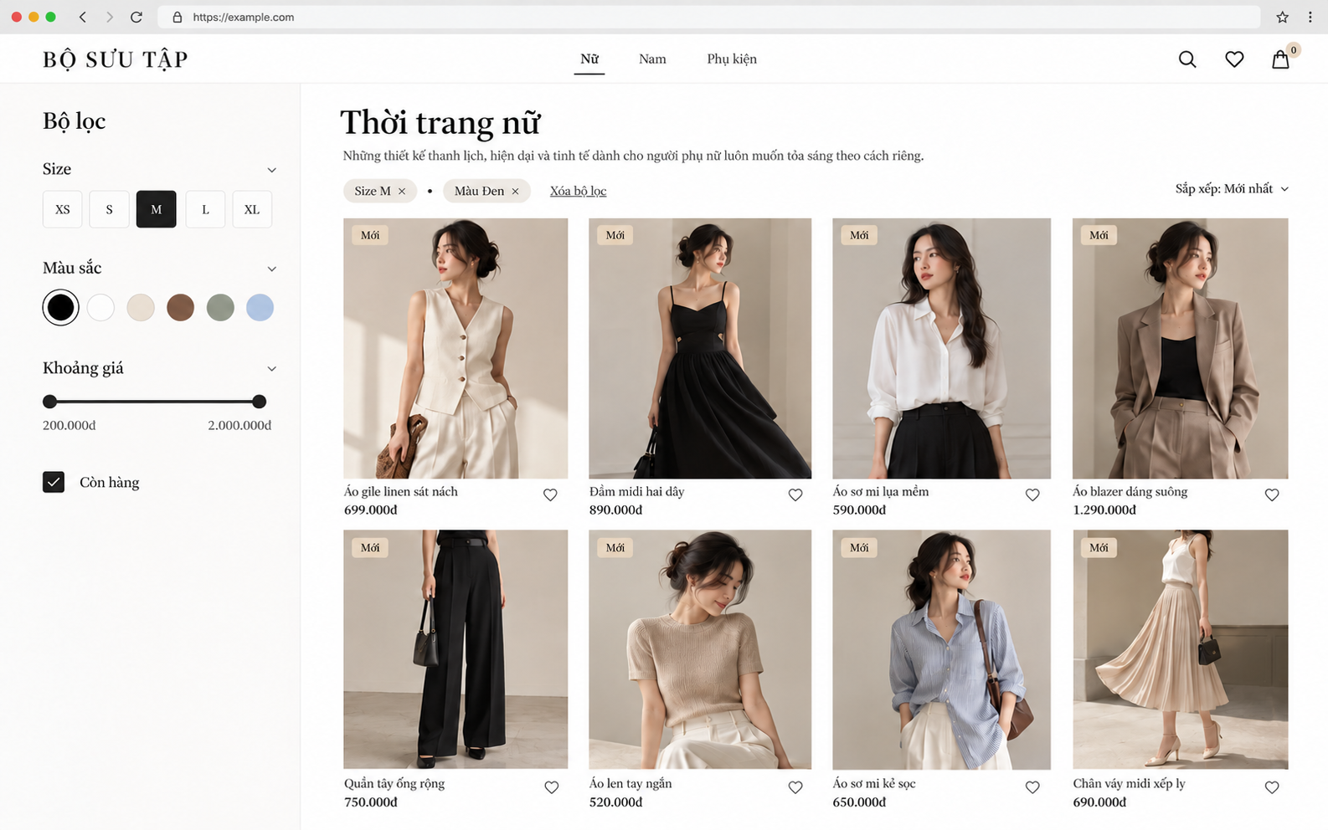This screenshot has width=1328, height=830.
Task: Favorite the Áo sơ mi lụa mềm
Action: [1032, 494]
